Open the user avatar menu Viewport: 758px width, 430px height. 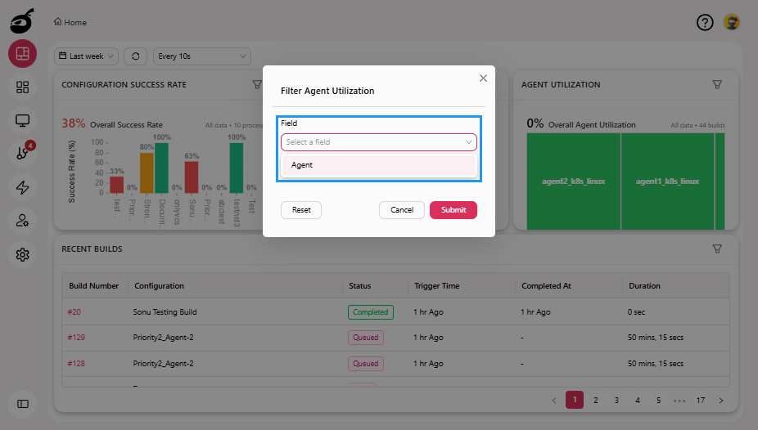pos(732,22)
